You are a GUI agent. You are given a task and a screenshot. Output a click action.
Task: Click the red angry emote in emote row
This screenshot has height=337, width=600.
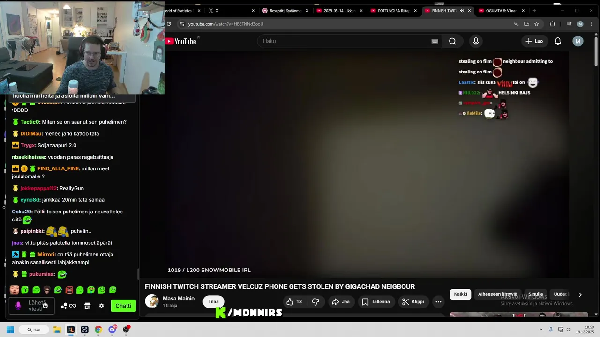[69, 290]
